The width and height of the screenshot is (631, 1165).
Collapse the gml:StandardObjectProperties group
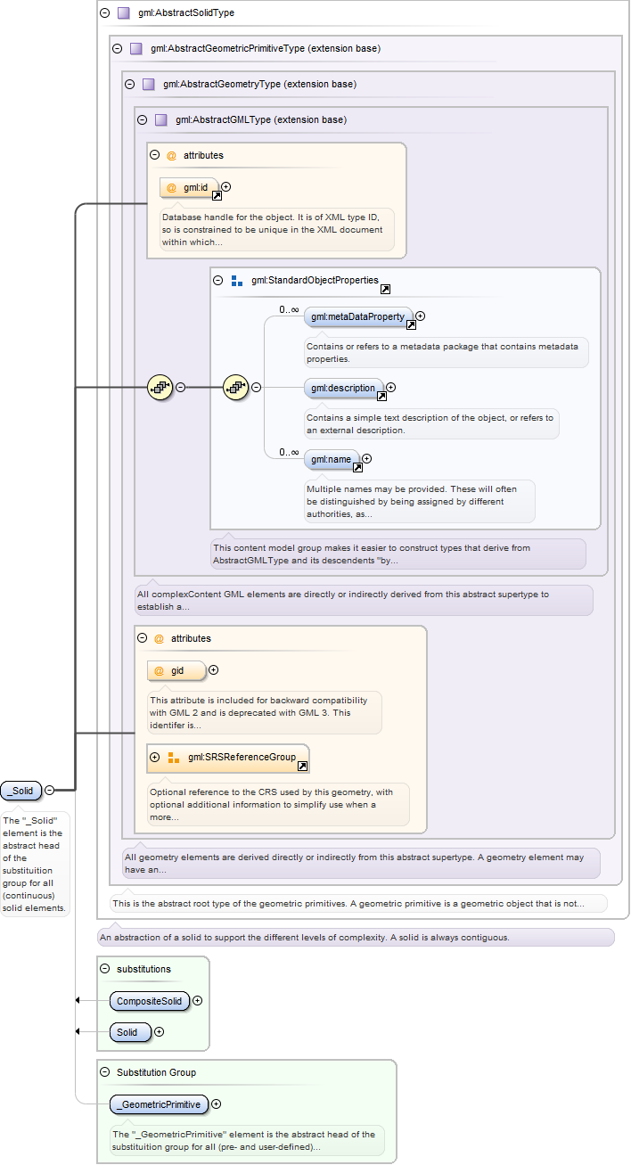pyautogui.click(x=218, y=280)
